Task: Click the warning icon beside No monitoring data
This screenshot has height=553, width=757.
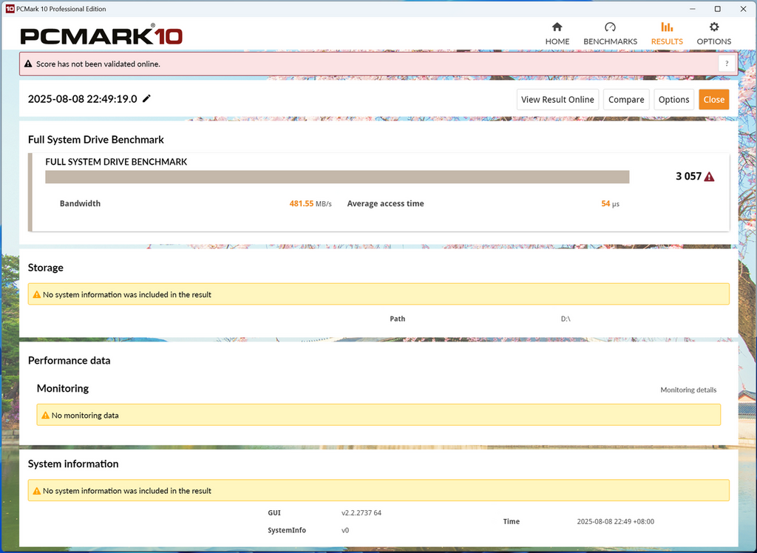Action: [45, 415]
